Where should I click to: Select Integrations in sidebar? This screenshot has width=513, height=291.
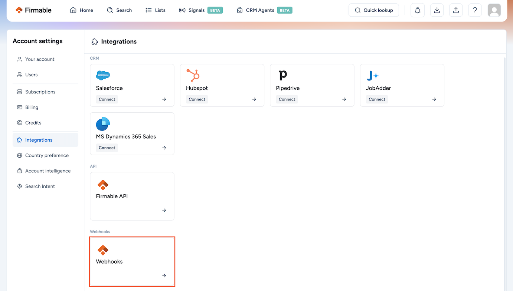coord(45,140)
